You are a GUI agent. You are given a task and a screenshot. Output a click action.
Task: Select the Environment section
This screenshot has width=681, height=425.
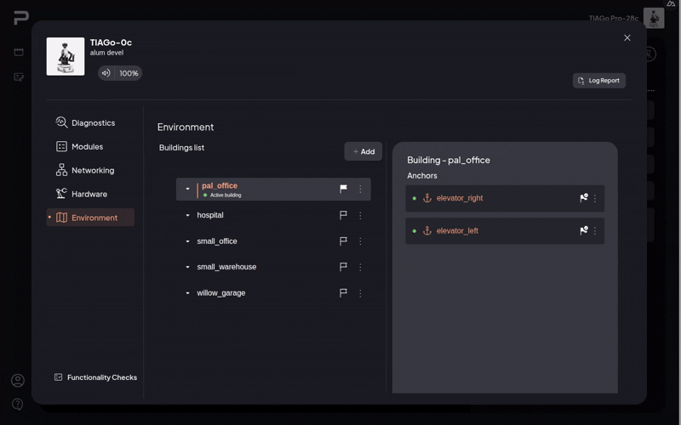click(90, 218)
